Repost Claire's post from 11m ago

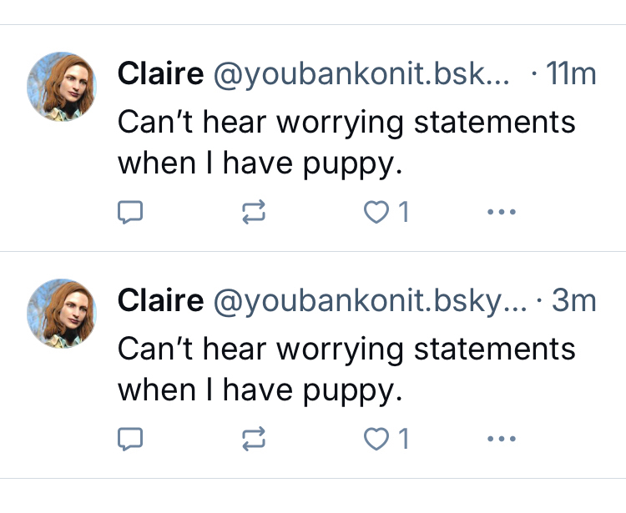(x=253, y=213)
